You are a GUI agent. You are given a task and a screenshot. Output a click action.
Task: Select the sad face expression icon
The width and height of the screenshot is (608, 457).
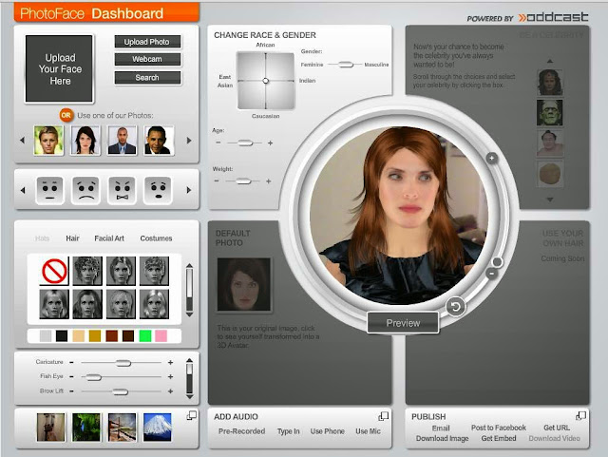(x=86, y=190)
